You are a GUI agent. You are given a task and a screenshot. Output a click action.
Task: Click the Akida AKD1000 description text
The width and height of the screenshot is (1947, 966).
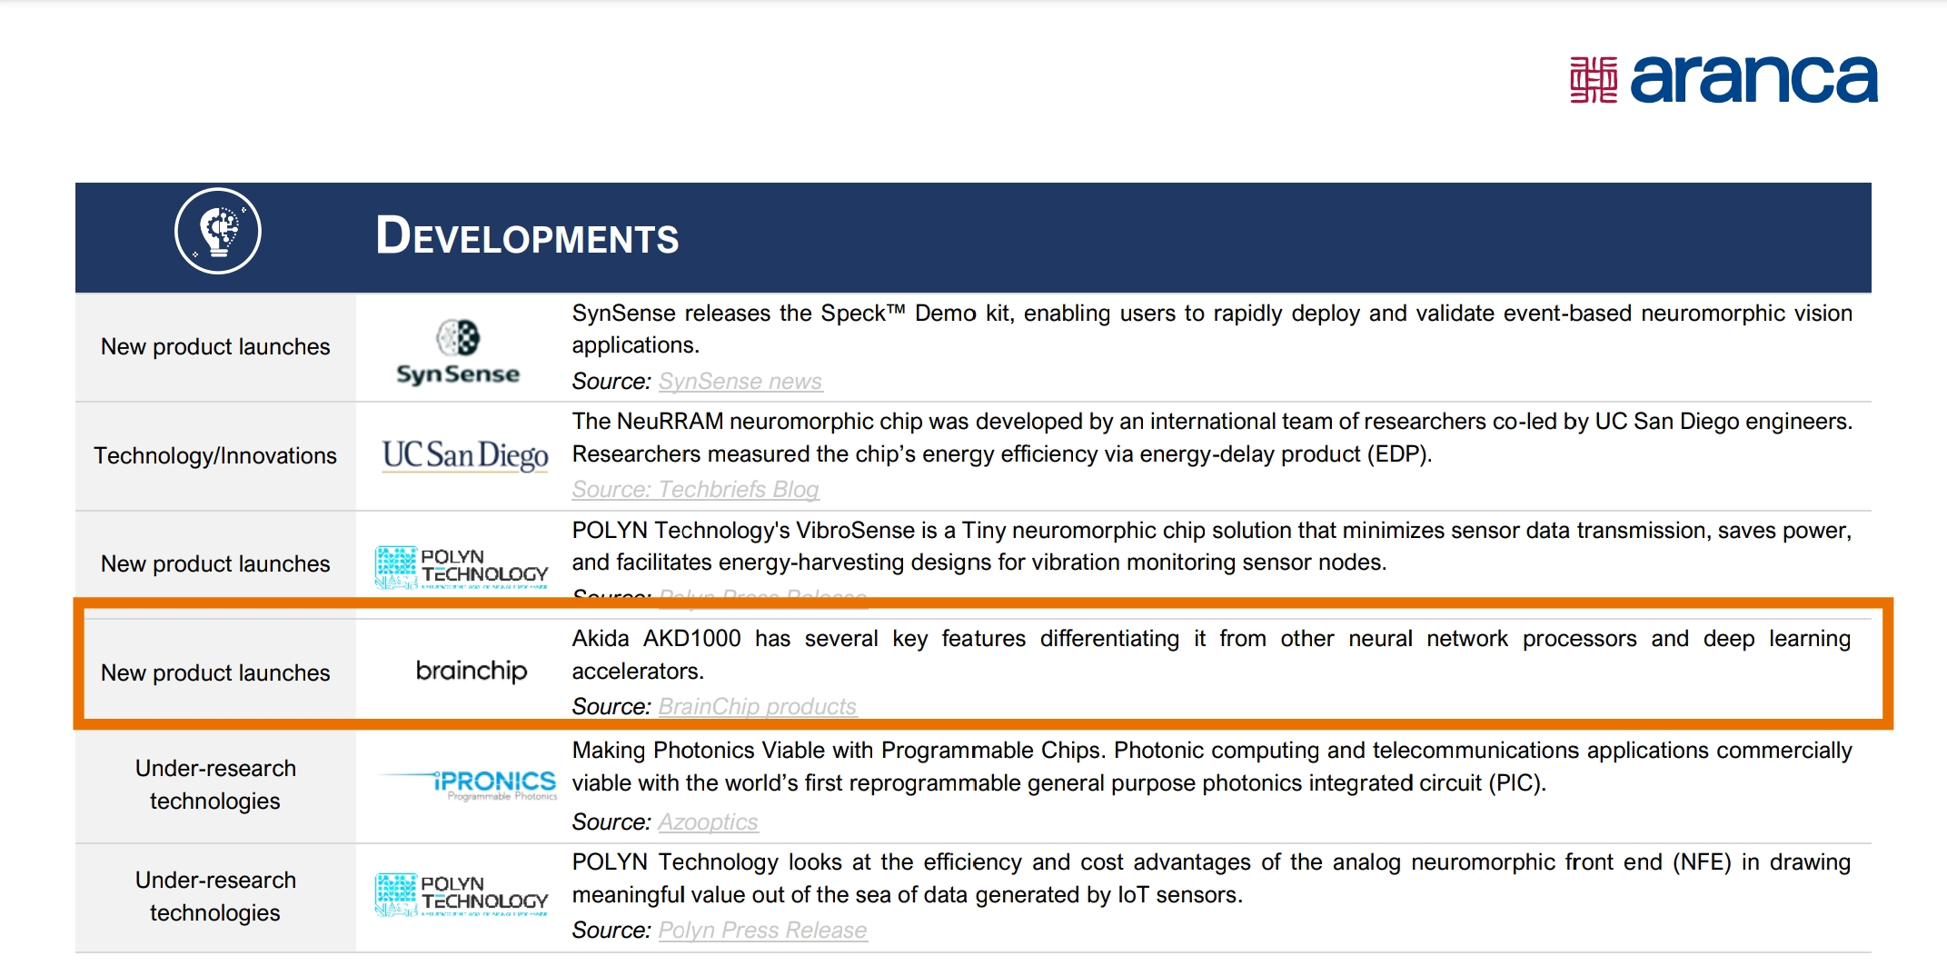coord(1212,655)
